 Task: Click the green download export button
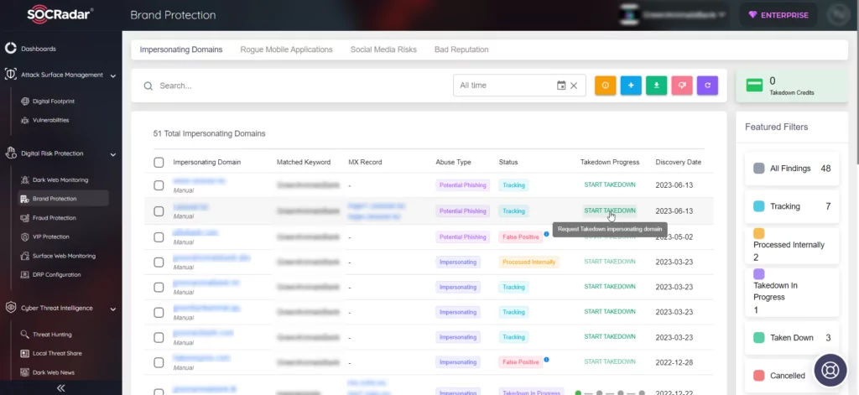coord(656,86)
